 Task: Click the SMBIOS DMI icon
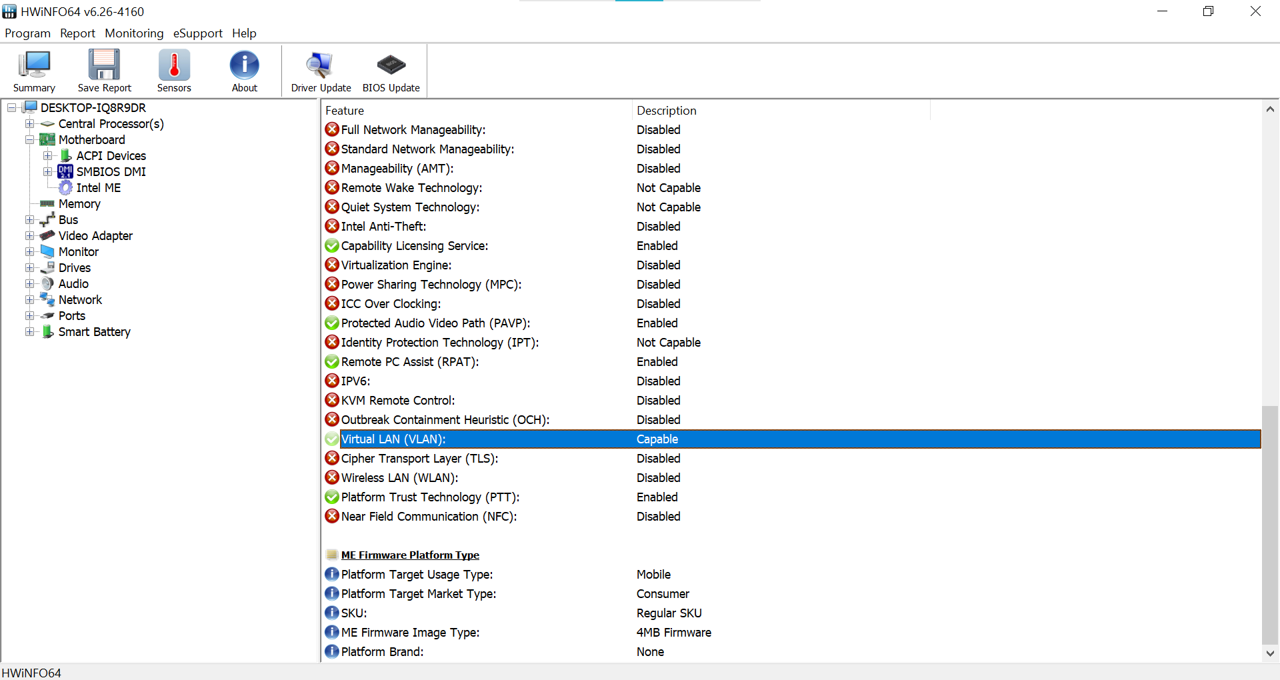point(65,171)
